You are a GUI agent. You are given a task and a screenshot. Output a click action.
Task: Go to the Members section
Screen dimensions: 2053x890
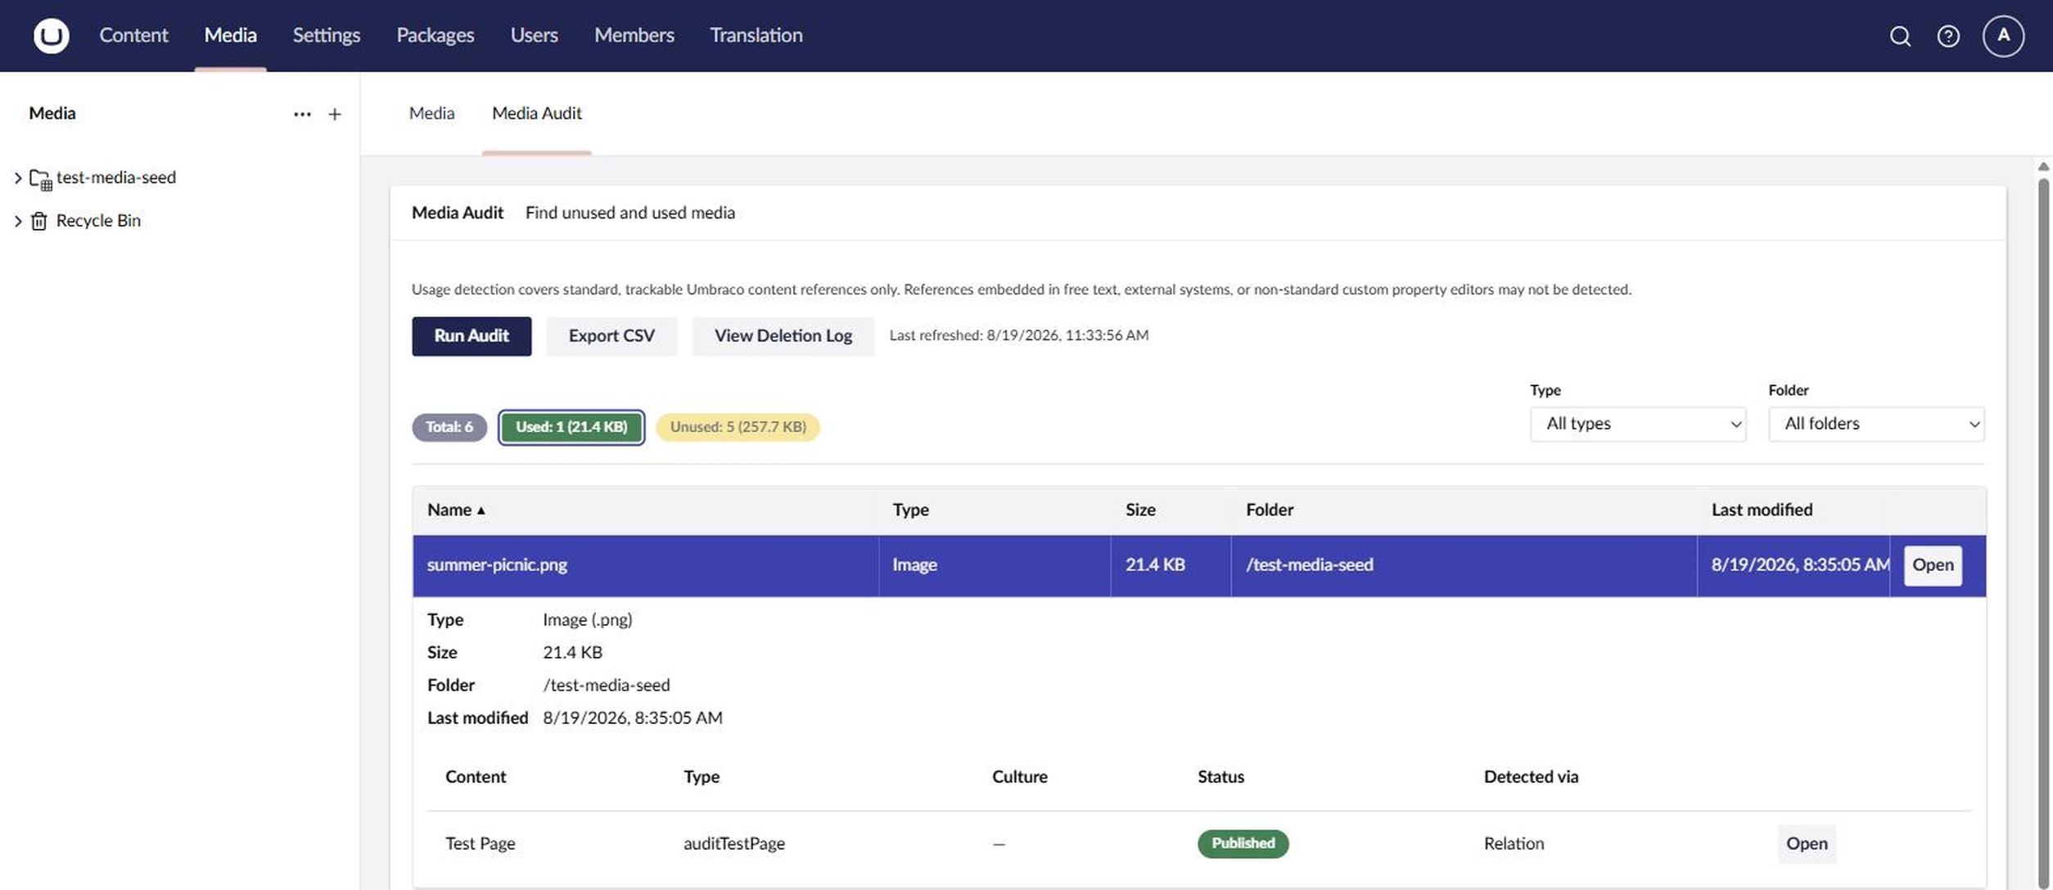point(634,35)
